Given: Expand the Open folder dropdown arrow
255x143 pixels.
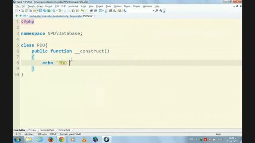Looking at the screenshot, I should point(37,11).
